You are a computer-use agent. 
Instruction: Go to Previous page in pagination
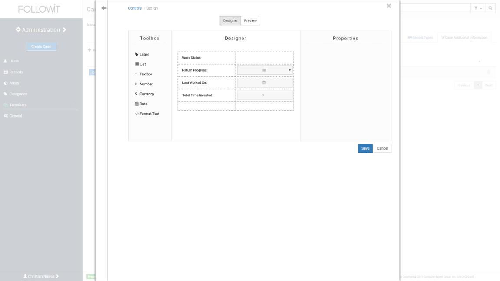pos(464,85)
